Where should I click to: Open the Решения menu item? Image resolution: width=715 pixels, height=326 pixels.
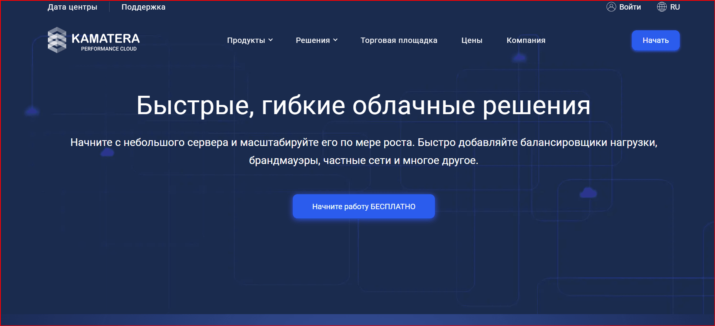313,40
